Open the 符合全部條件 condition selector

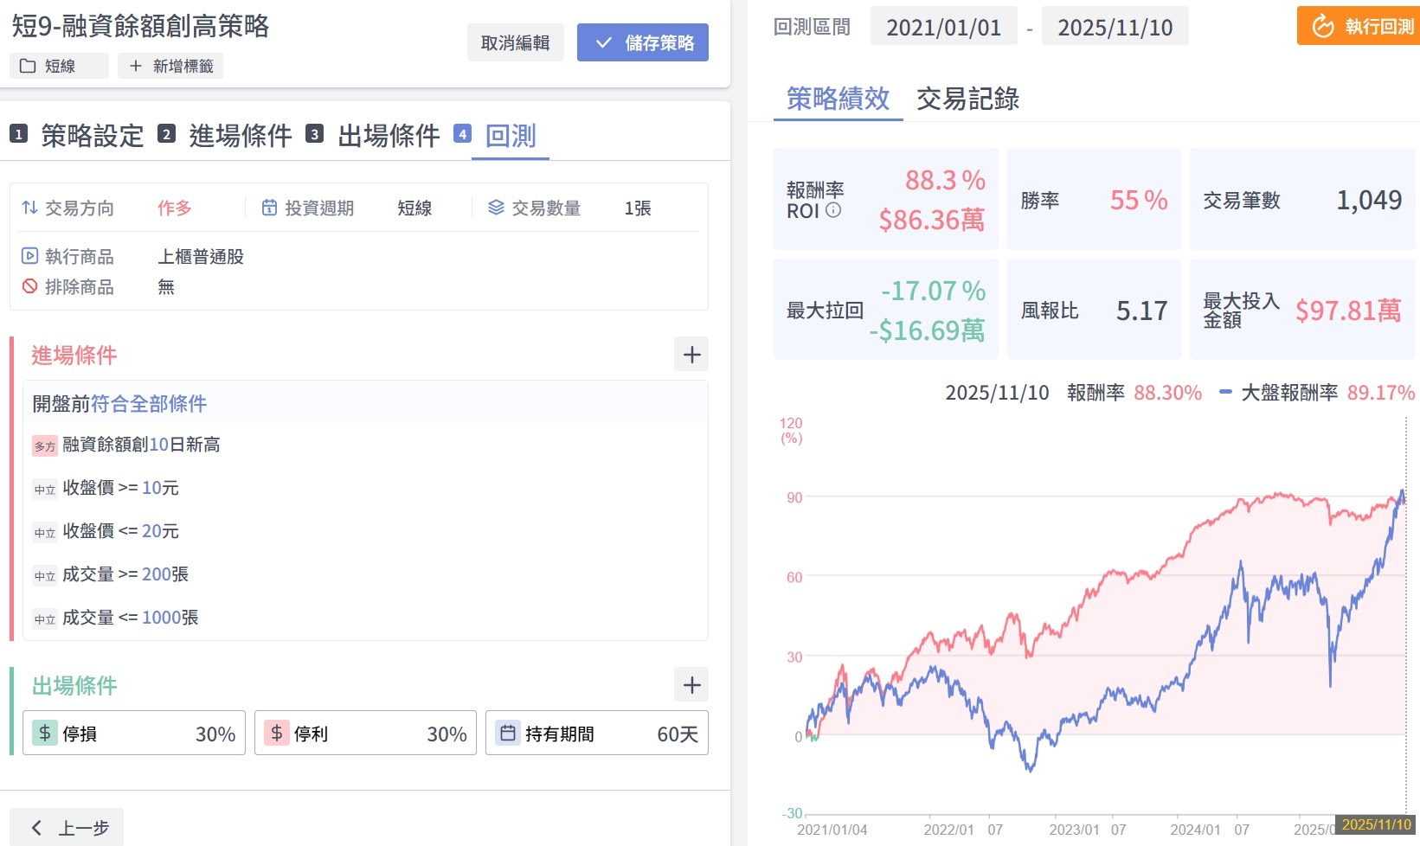click(x=149, y=404)
